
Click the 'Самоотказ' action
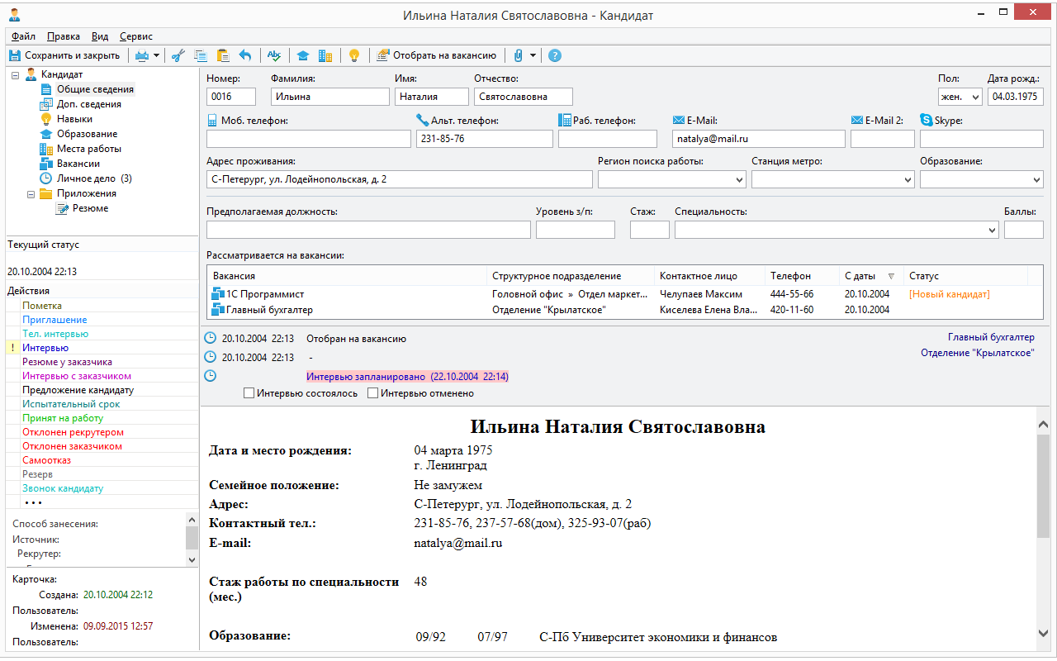[x=46, y=460]
